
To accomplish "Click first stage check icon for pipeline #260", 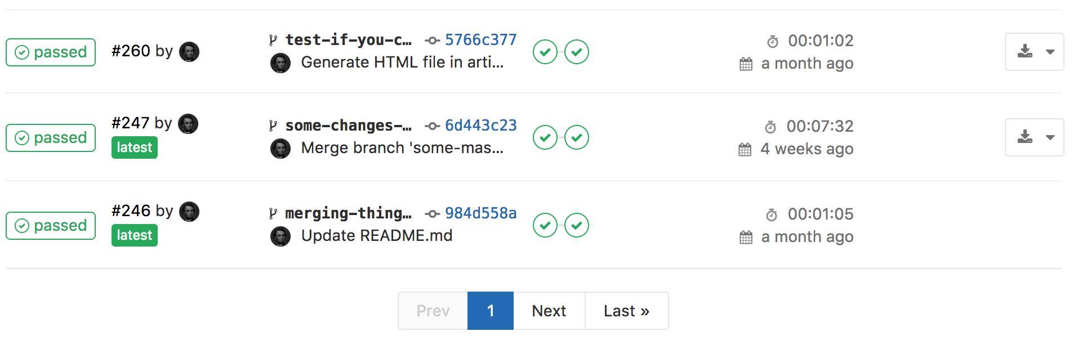I will tap(545, 52).
